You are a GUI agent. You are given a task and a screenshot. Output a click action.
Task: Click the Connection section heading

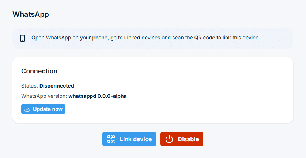[39, 71]
